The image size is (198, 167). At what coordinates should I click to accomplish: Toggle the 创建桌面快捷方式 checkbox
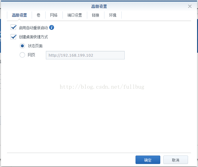point(13,37)
